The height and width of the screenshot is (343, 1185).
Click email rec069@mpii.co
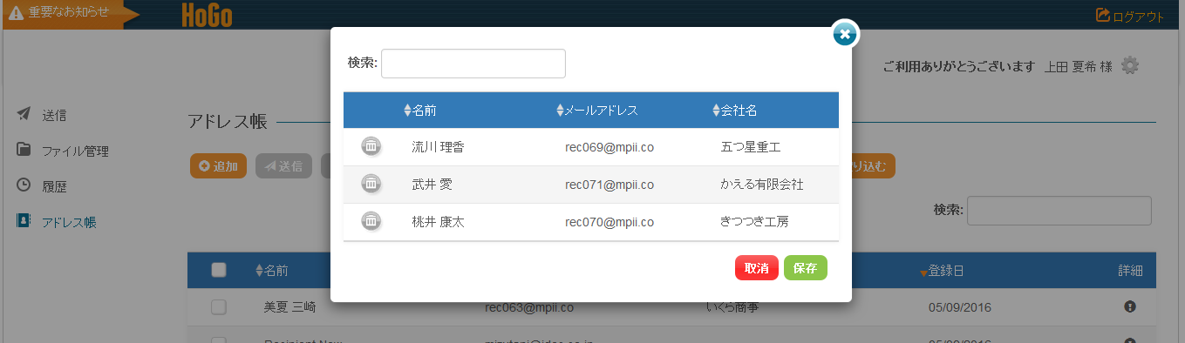pos(610,147)
